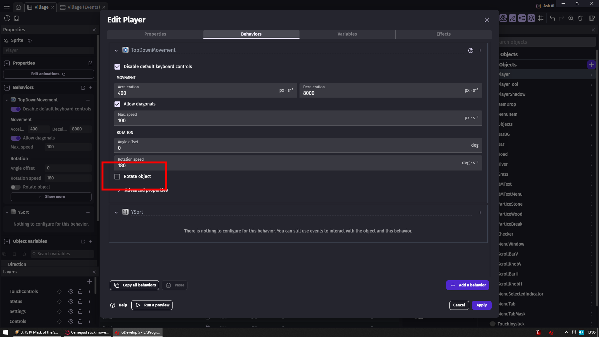
Task: Open hamburger main menu icon
Action: click(x=7, y=7)
